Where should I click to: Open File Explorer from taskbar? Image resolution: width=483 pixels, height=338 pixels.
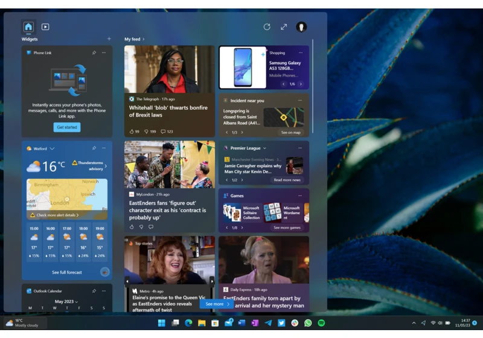pos(202,323)
